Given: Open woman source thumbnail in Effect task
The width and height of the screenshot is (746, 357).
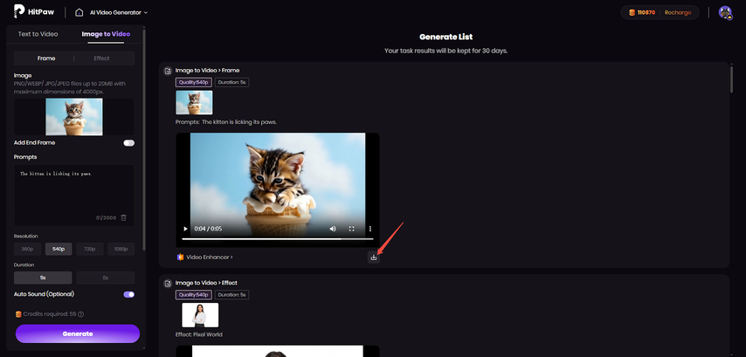Looking at the screenshot, I should click(x=200, y=315).
